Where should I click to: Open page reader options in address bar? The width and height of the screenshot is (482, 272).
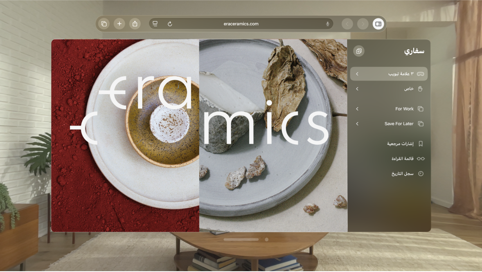(x=155, y=24)
